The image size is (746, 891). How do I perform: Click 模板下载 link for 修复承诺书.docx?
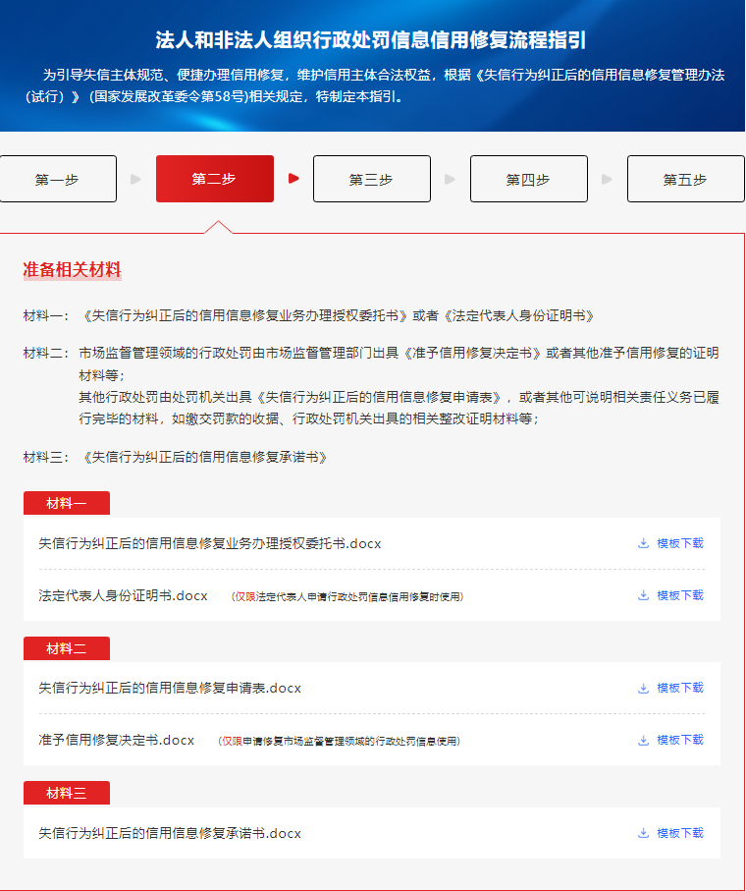pos(680,833)
